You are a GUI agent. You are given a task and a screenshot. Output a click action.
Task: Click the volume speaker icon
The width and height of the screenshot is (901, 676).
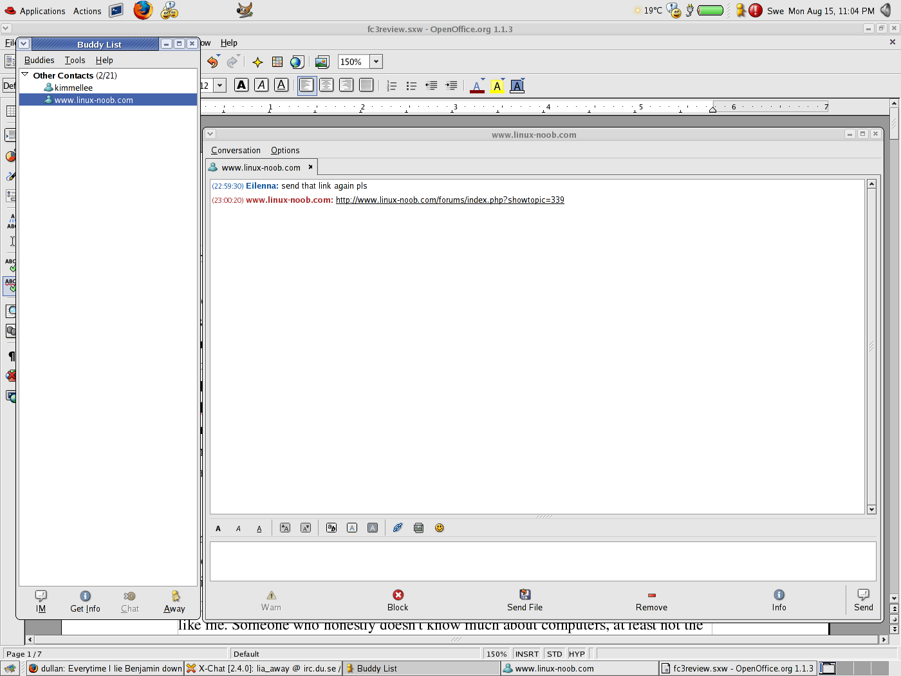pyautogui.click(x=886, y=10)
